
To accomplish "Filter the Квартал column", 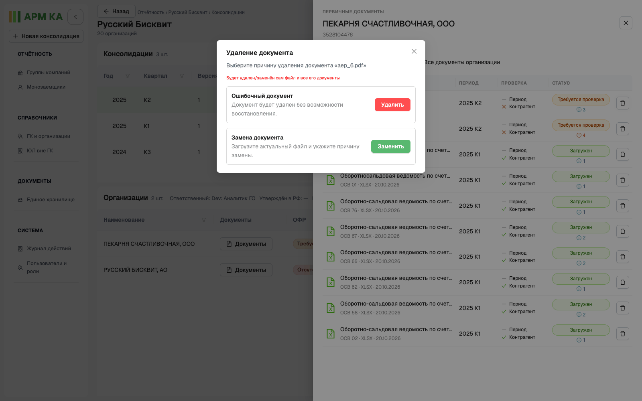I will [182, 76].
